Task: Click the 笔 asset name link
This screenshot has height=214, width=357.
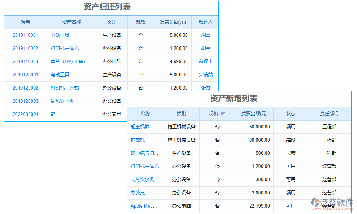Action: tap(53, 114)
